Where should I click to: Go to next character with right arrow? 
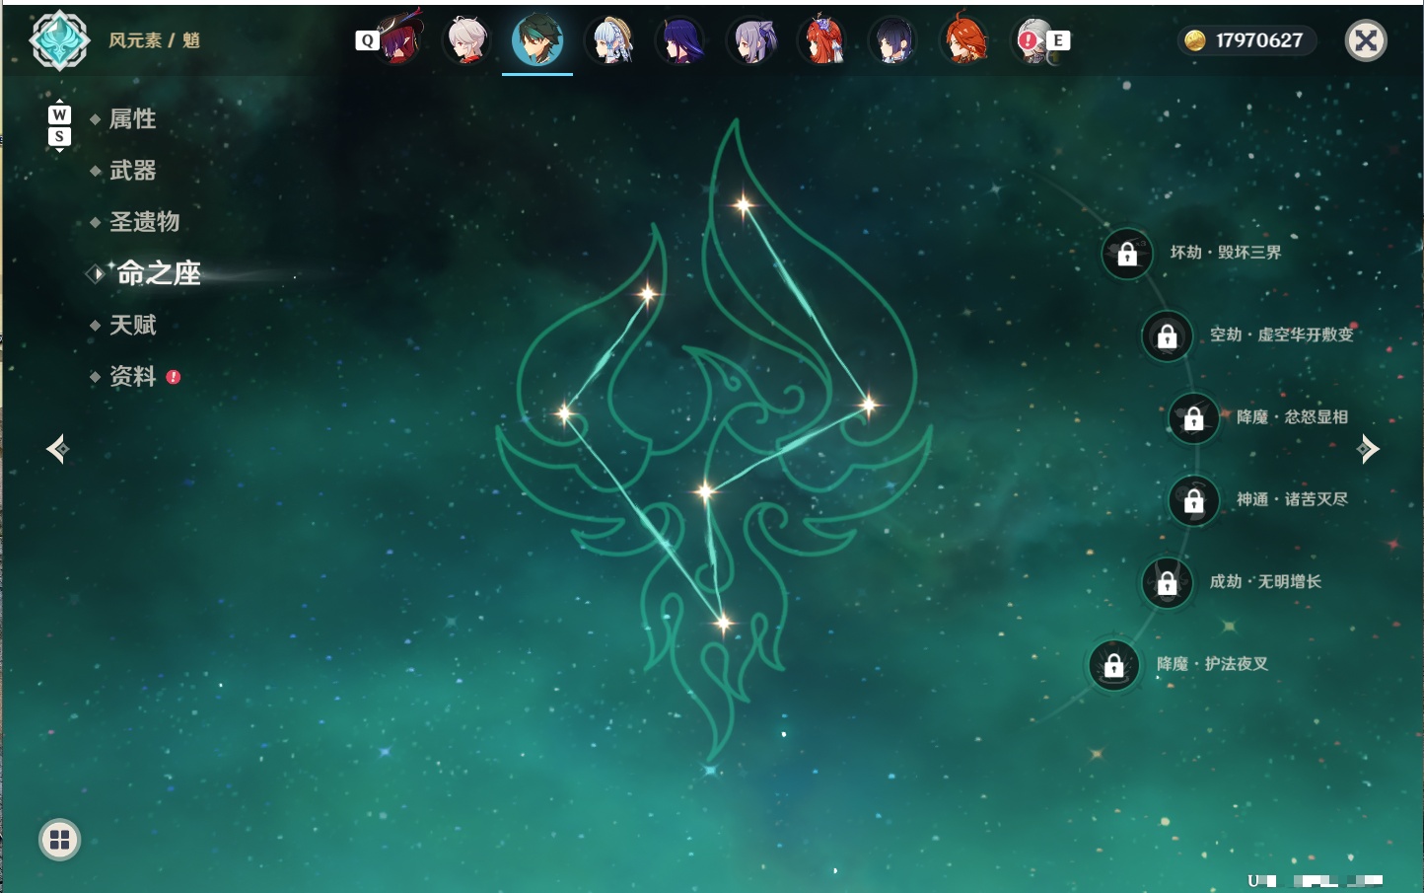(1368, 449)
